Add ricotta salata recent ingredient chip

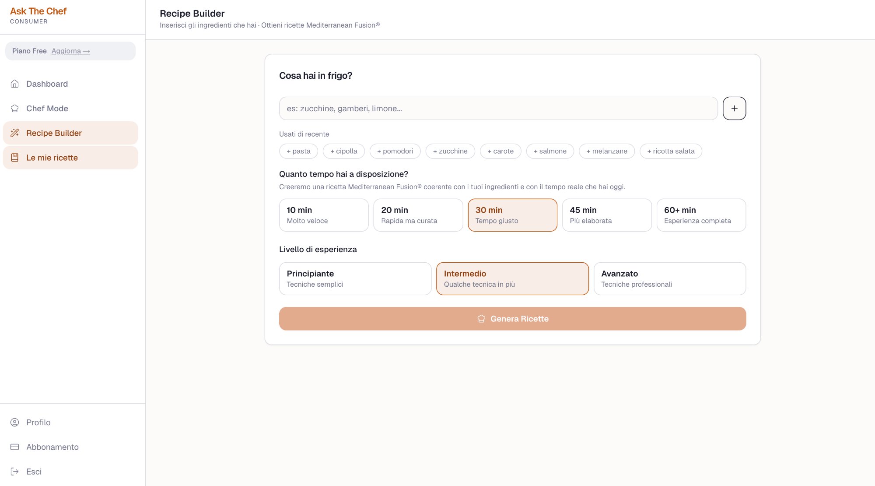[671, 151]
